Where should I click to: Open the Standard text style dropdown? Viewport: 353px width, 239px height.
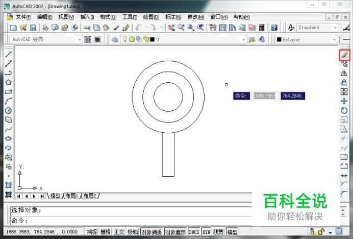(335, 28)
